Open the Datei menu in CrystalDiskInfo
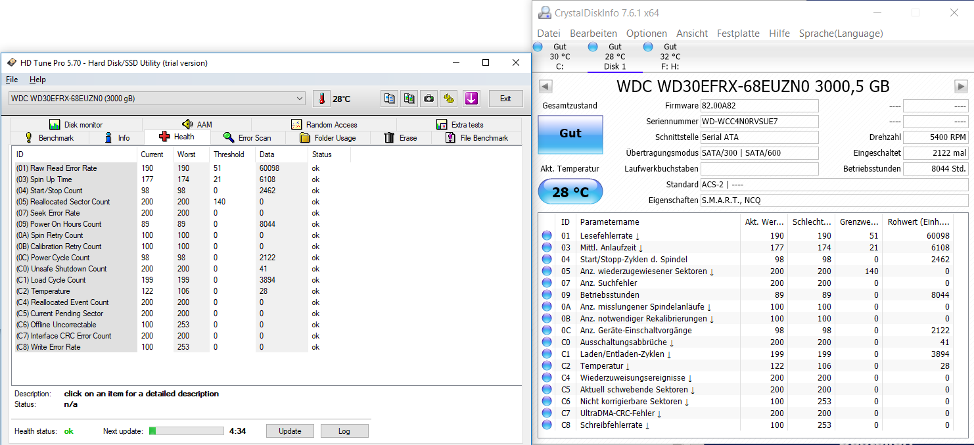Viewport: 974px width, 445px height. 549,34
